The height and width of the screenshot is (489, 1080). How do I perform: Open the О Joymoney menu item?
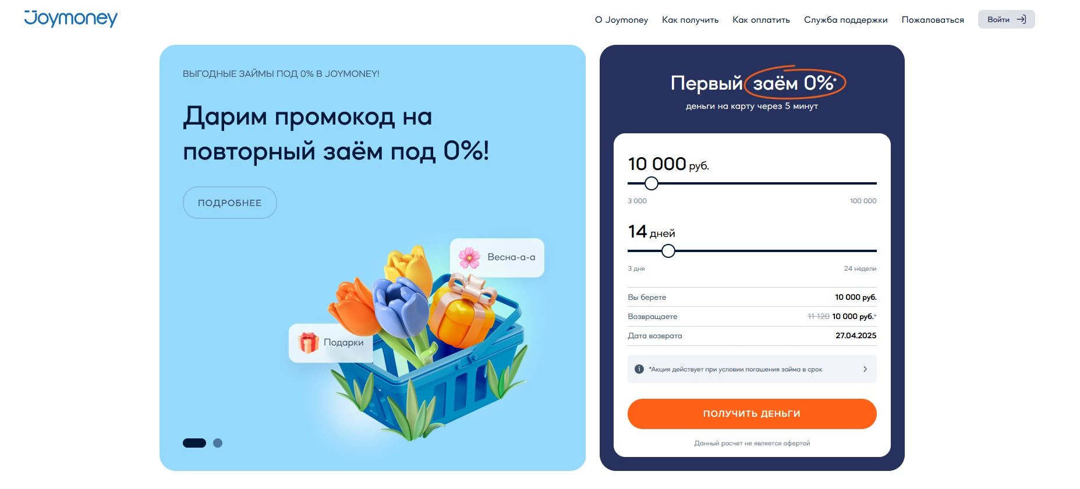tap(621, 19)
